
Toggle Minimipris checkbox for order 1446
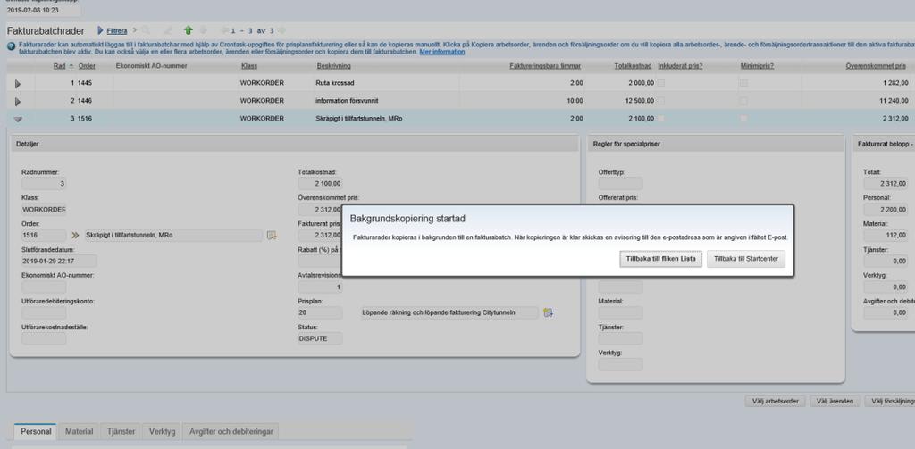[743, 101]
